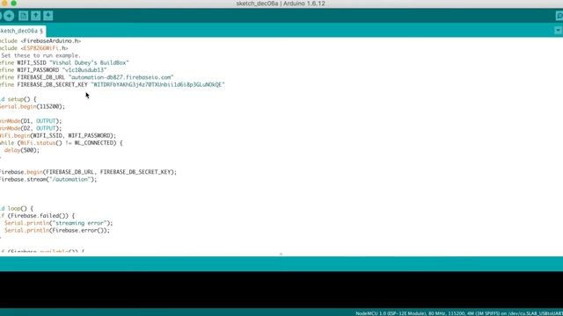This screenshot has height=316, width=563.
Task: Click the NodeMCU 1.0 board status text
Action: point(459,313)
